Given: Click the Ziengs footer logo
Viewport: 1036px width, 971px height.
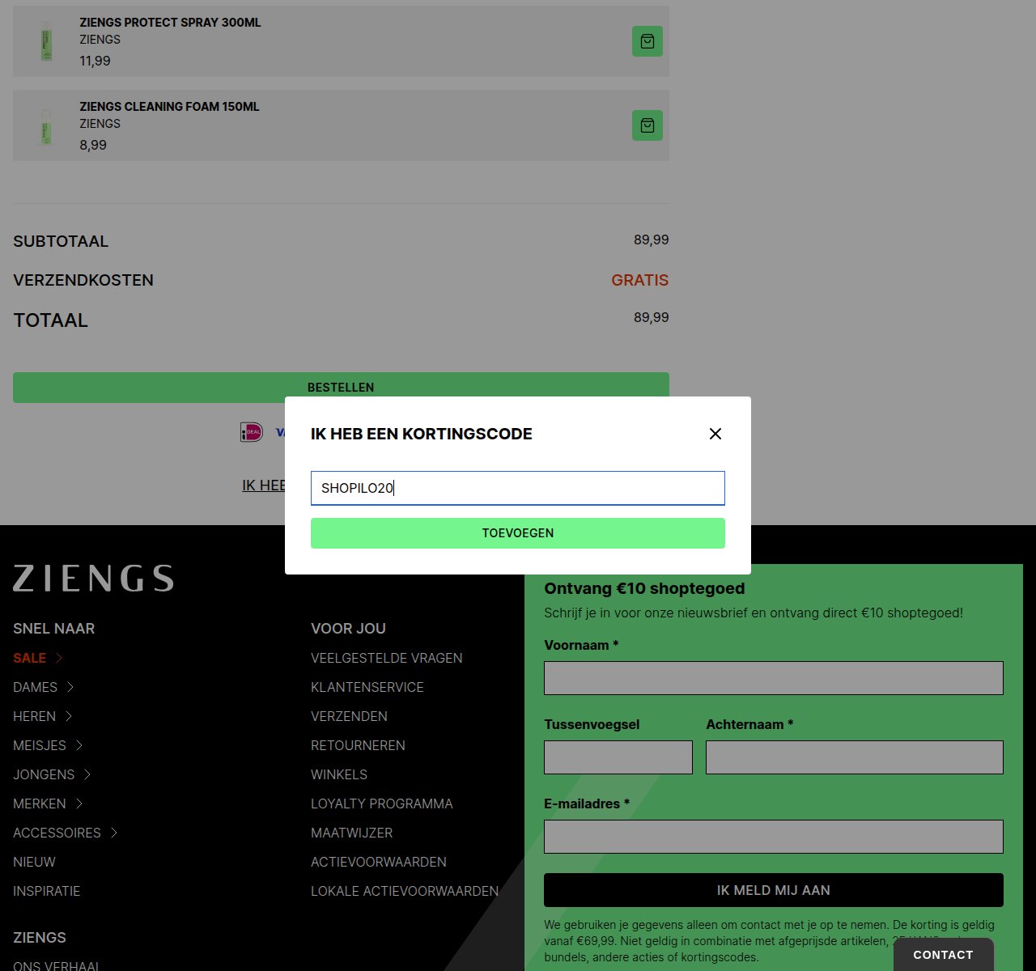Looking at the screenshot, I should point(93,578).
